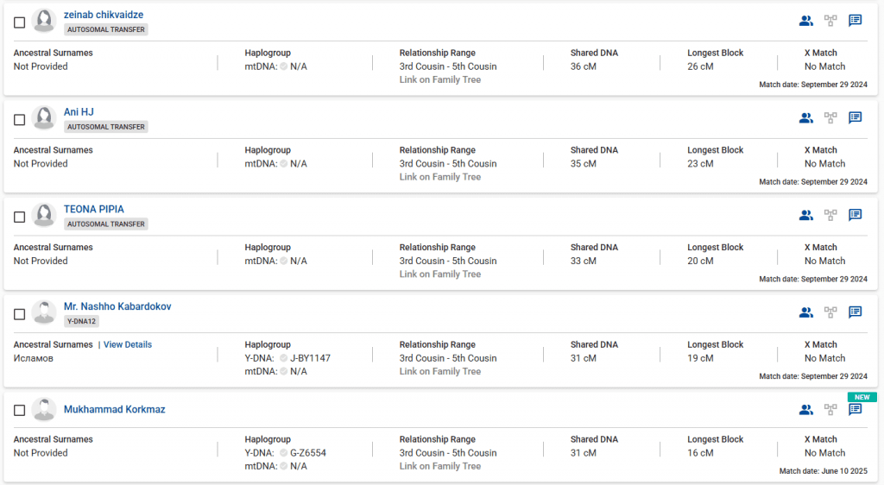Check the Mukhammad Korkmaz match checkbox
This screenshot has height=485, width=884.
tap(20, 411)
